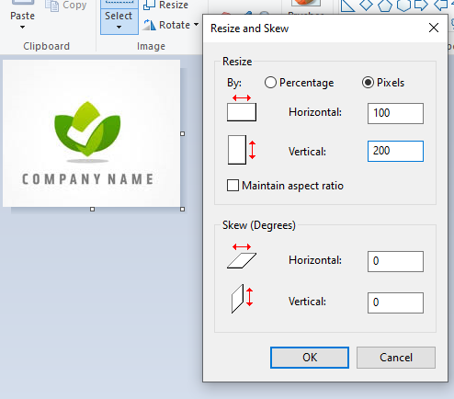Select the right arrow shape
The image size is (454, 399).
421,5
